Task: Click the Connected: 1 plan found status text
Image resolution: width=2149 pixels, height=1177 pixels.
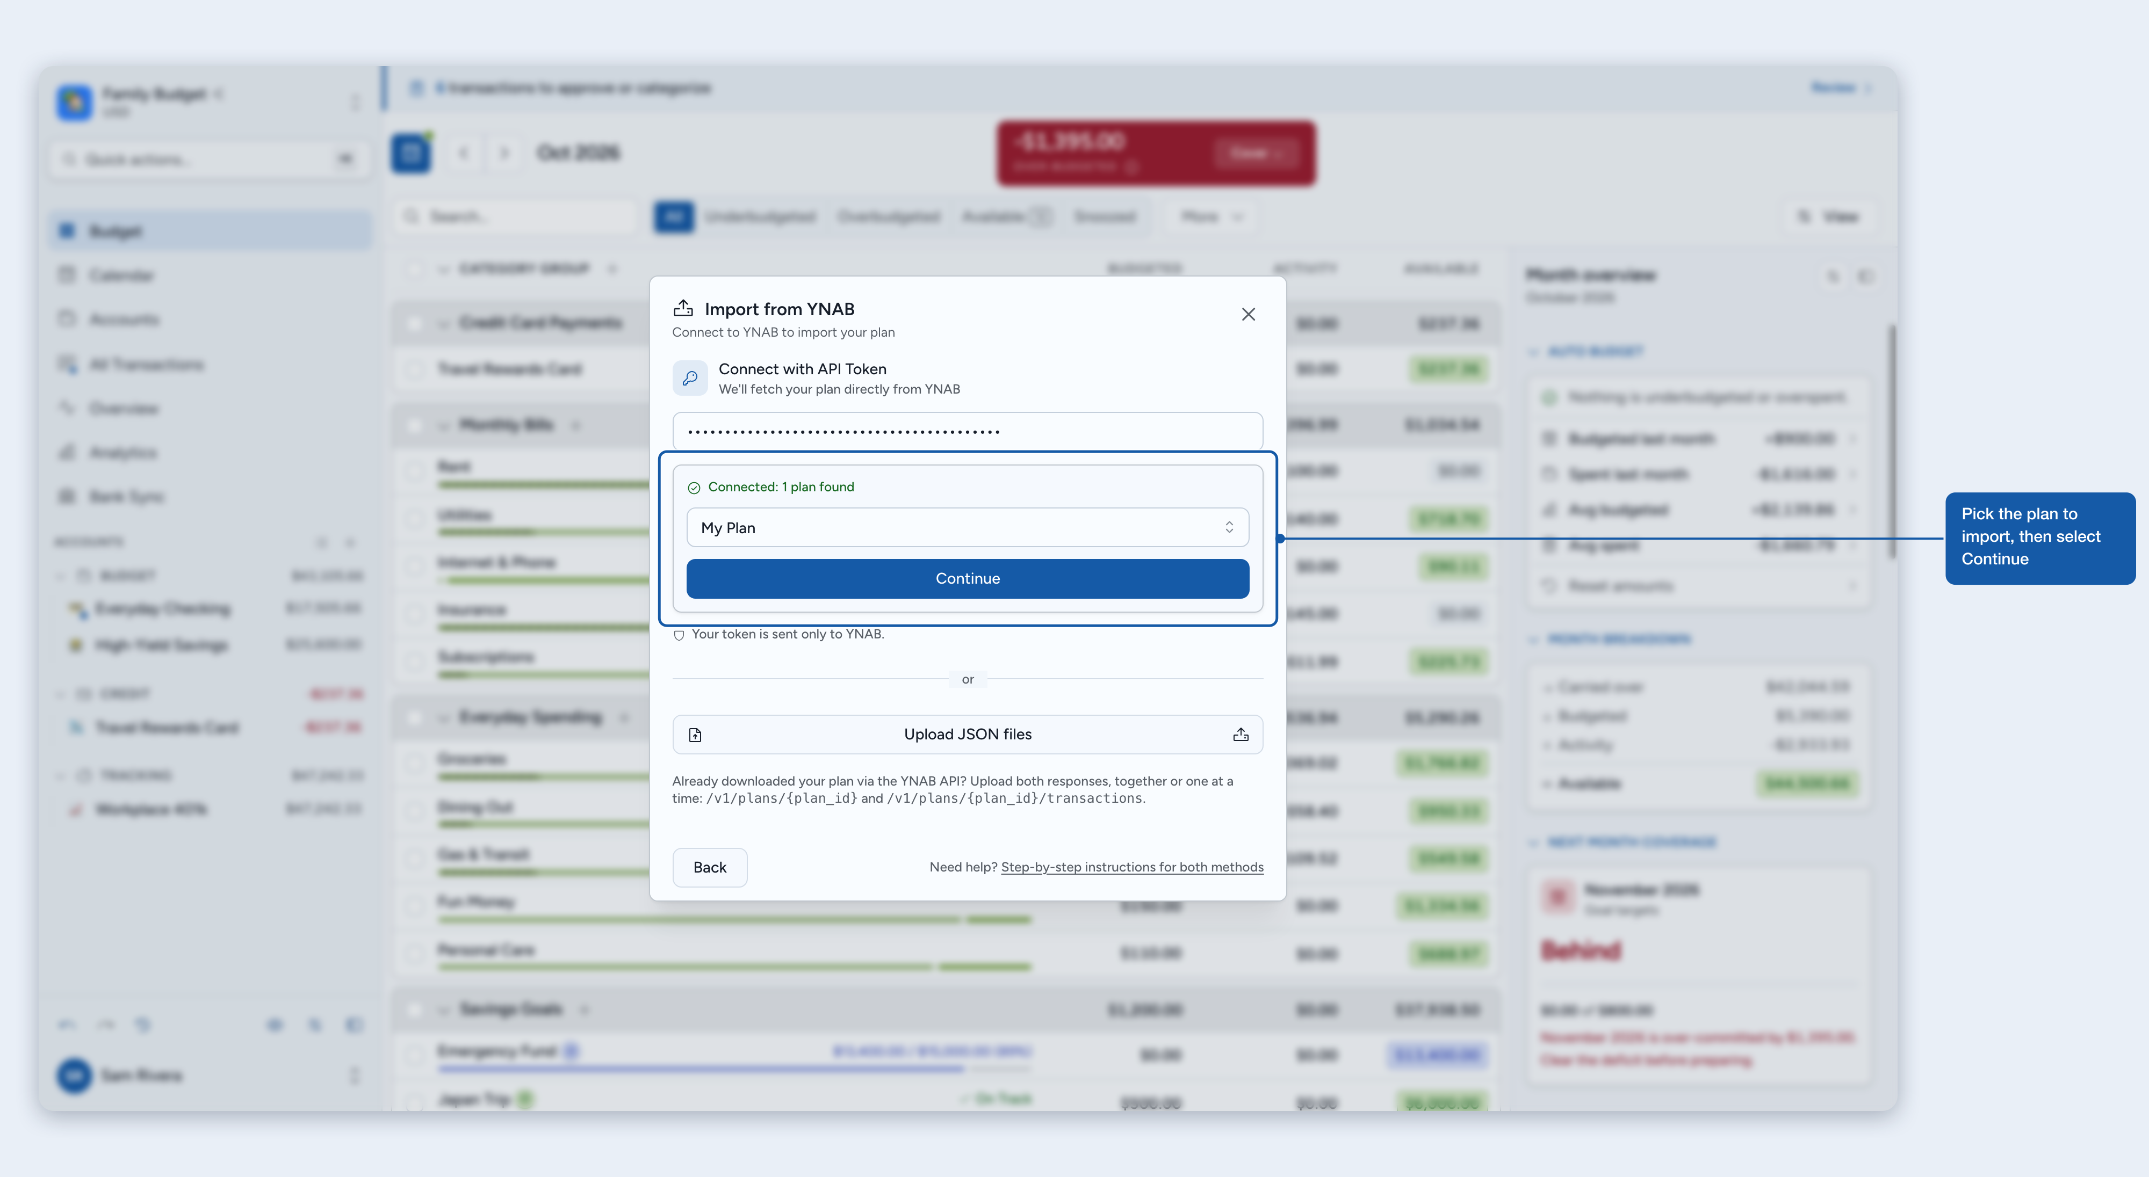Action: (x=781, y=487)
